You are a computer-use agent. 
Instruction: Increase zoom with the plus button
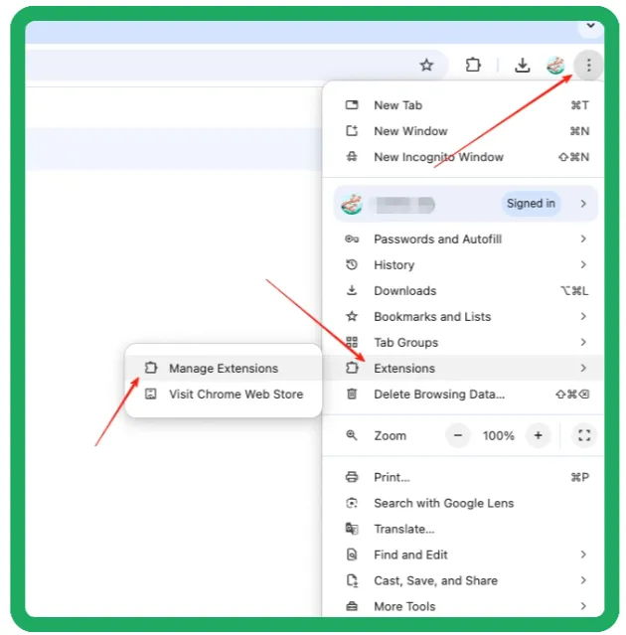pyautogui.click(x=538, y=435)
